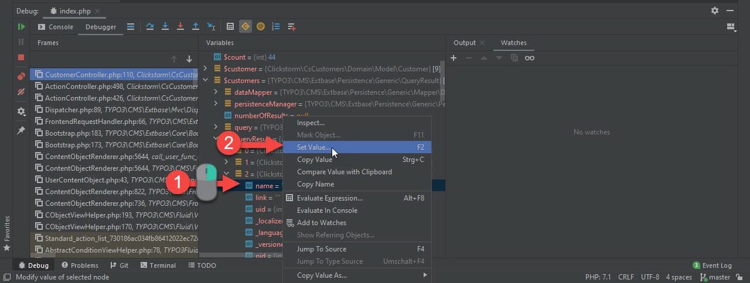Toggle the Mute Breakpoints icon
The height and width of the screenshot is (283, 750).
tap(21, 92)
